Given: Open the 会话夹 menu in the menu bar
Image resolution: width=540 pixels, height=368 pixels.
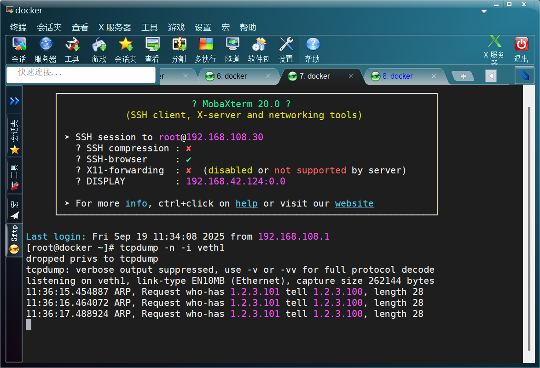Looking at the screenshot, I should point(49,27).
